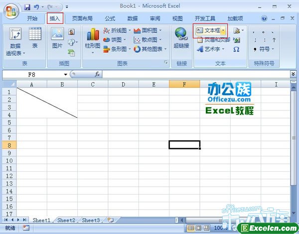This screenshot has width=299, height=234.
Task: Insert WordArt (艺术字)
Action: [210, 49]
